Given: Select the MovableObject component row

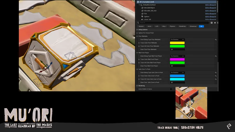Looking at the screenshot, I should pos(177,8).
